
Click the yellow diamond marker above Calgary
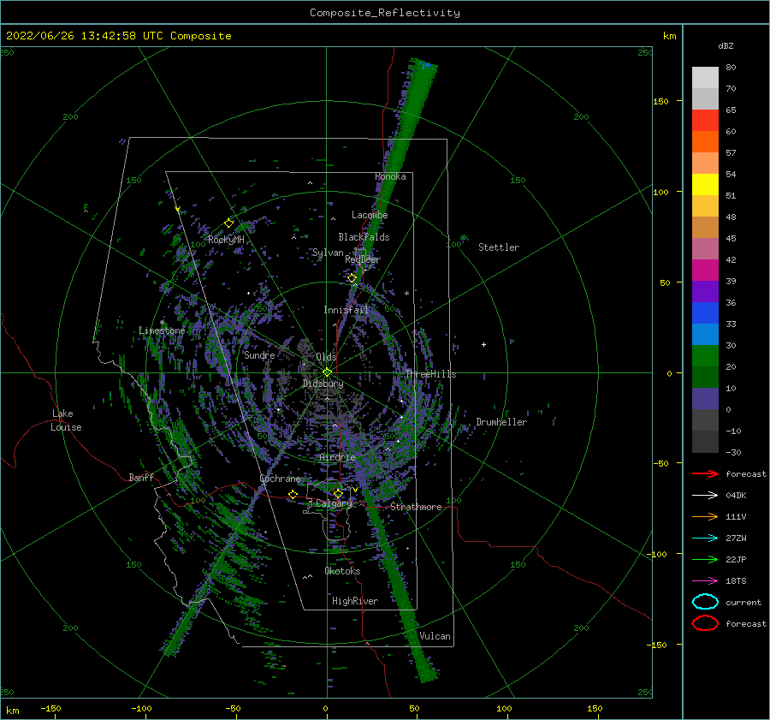pos(338,493)
